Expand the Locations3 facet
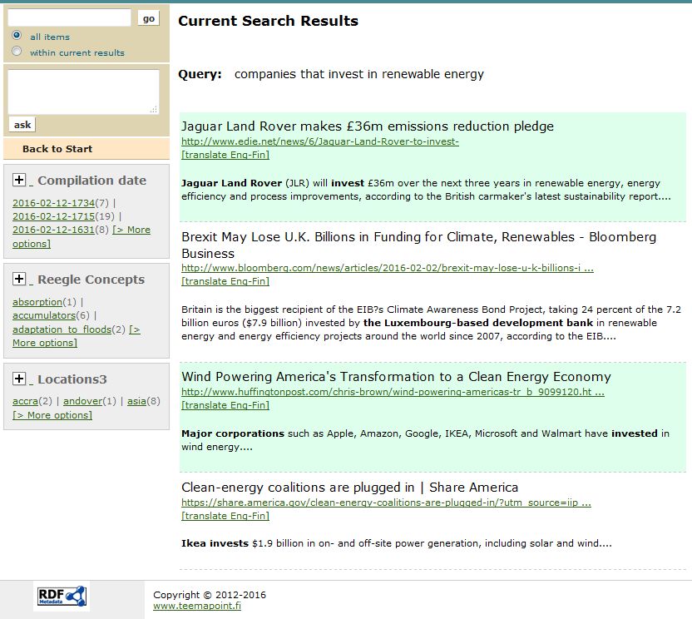 [x=18, y=379]
